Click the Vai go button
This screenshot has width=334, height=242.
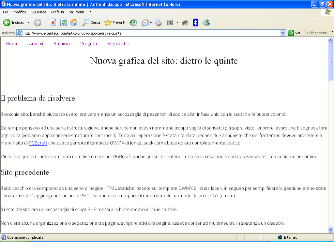294,33
